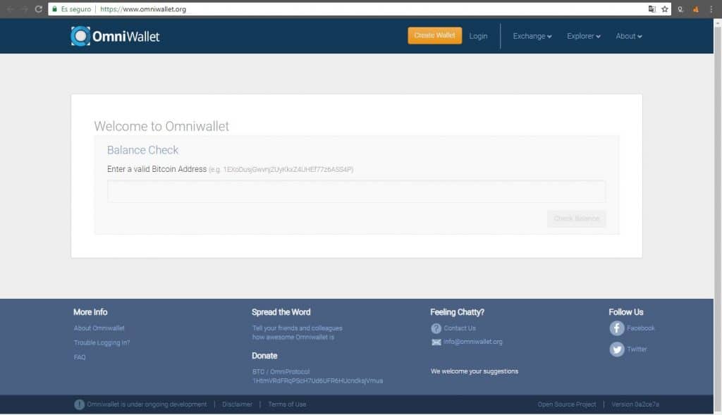Click the info icon beside ongoing development notice

point(79,404)
